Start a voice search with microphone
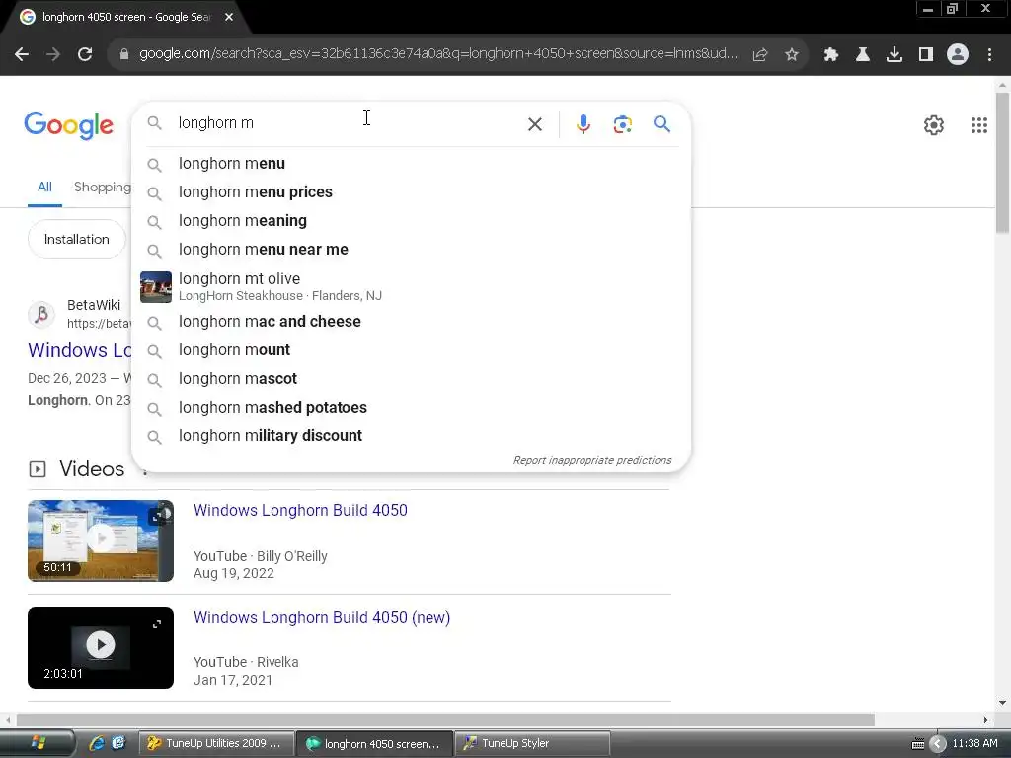1011x758 pixels. point(583,123)
